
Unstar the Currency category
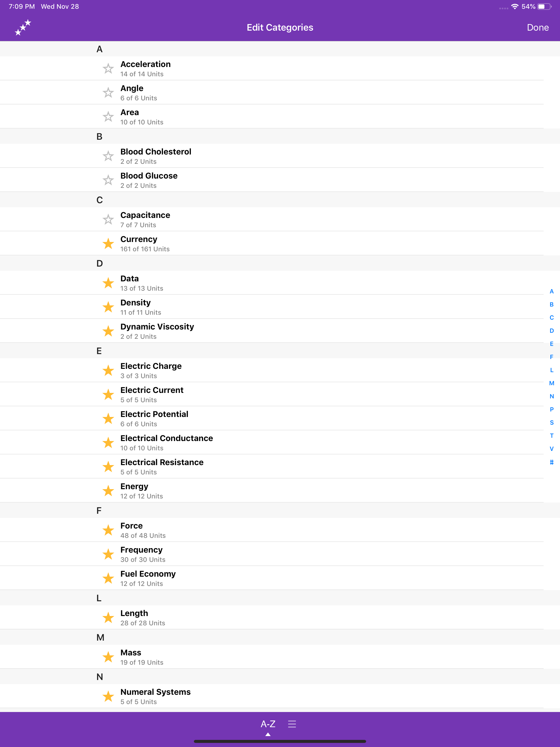click(x=108, y=243)
